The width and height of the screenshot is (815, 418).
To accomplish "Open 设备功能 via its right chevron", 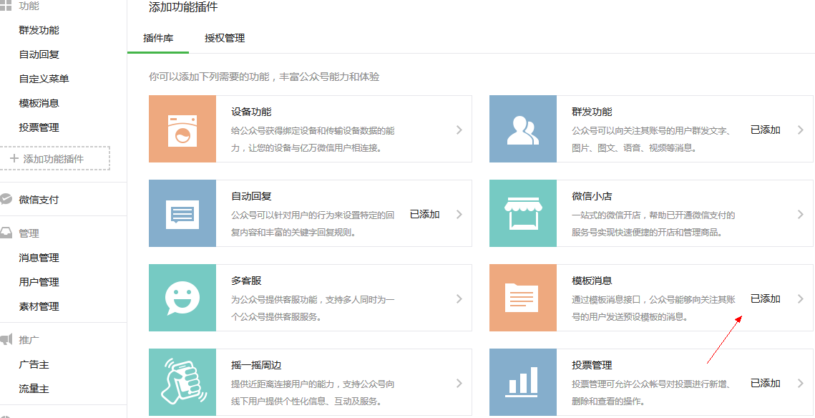I will point(459,130).
